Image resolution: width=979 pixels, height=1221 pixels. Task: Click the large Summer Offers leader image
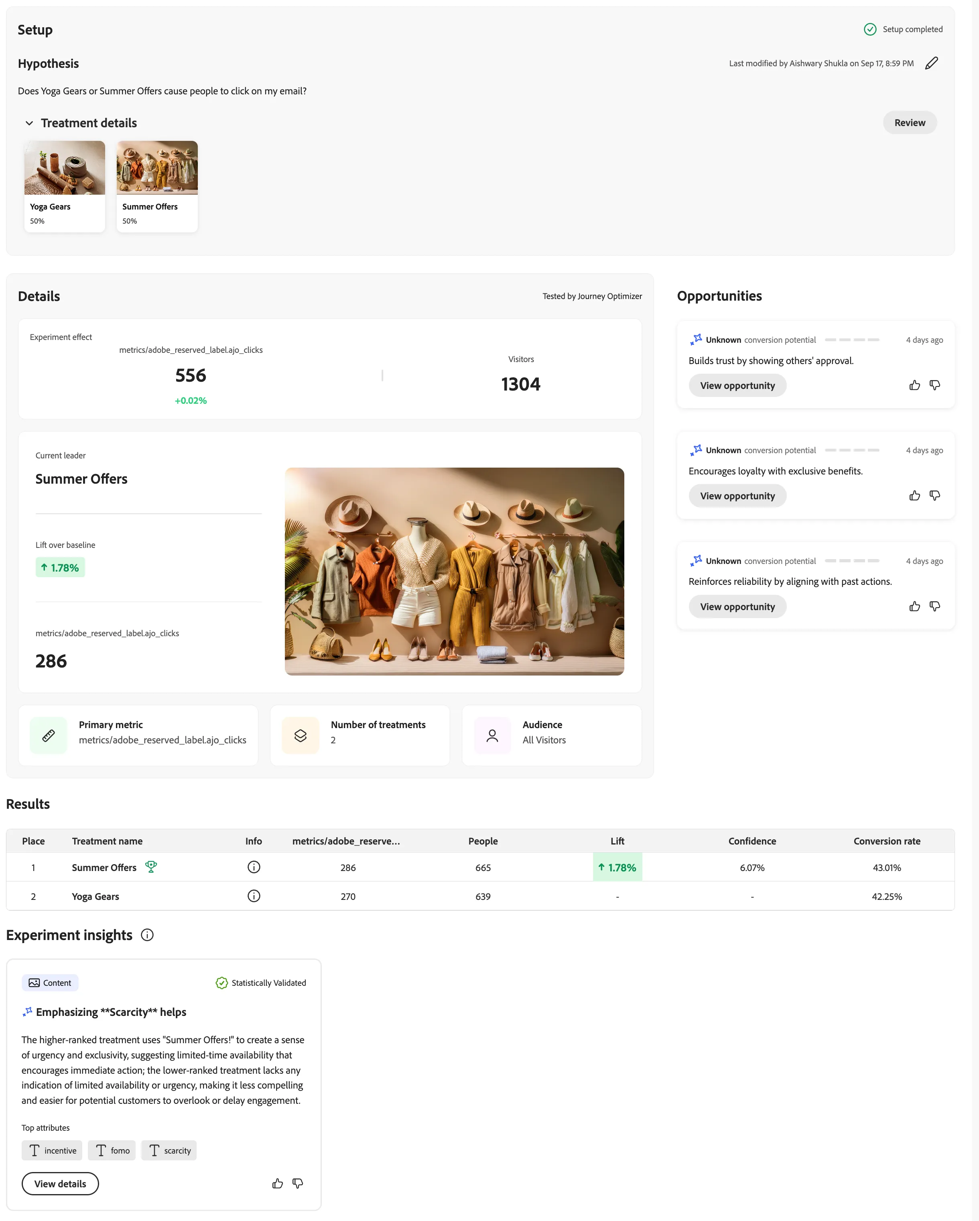(x=454, y=572)
